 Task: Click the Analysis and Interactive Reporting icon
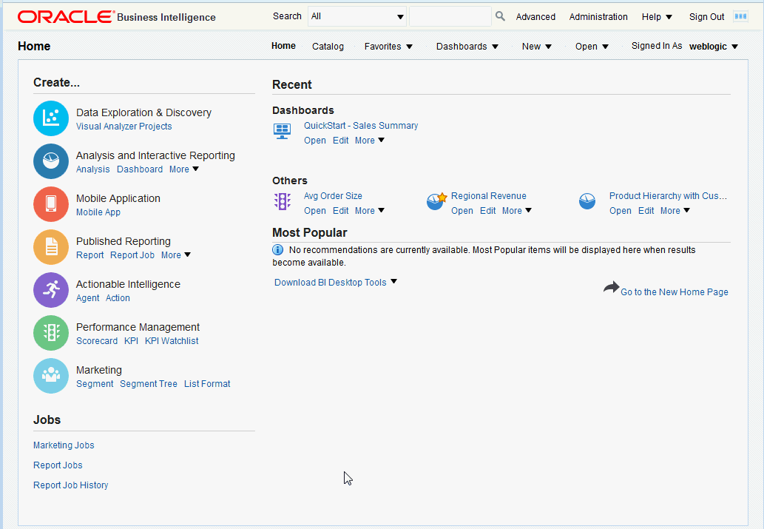(51, 161)
